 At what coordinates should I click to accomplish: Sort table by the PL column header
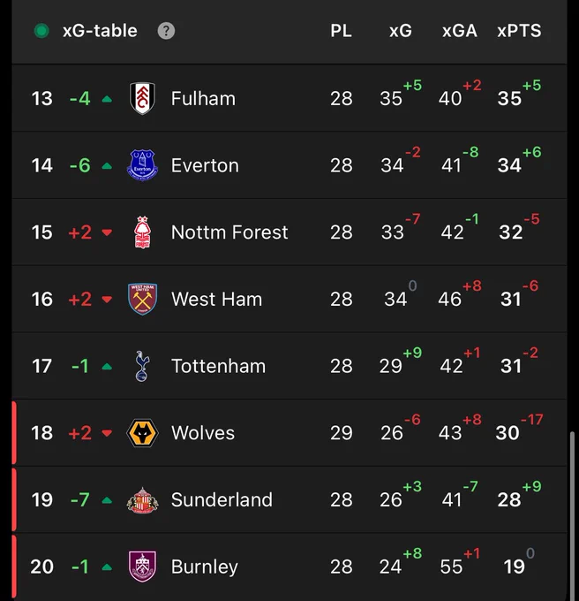(x=341, y=31)
